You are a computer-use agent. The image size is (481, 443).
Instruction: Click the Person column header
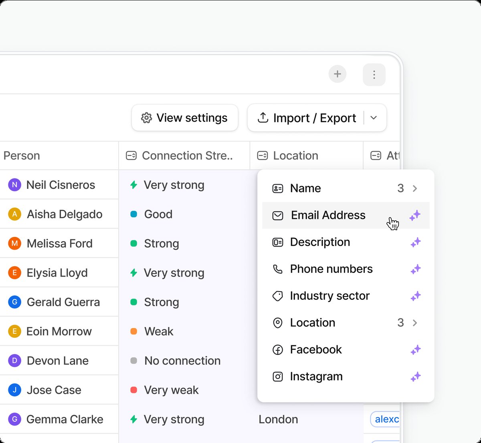click(22, 156)
